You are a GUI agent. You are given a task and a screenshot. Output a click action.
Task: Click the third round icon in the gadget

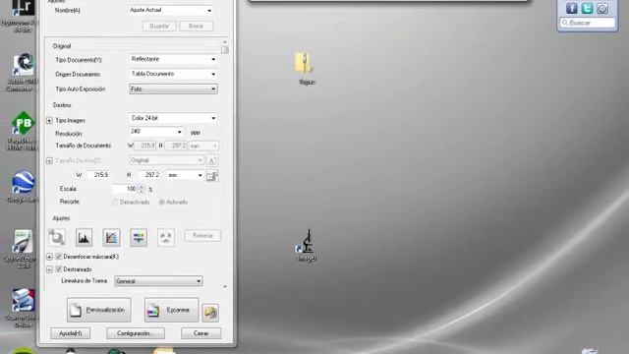coord(602,8)
